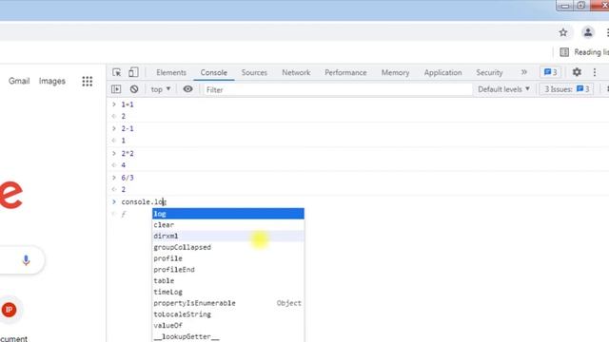
Task: Click the result 4 output line
Action: [x=124, y=165]
